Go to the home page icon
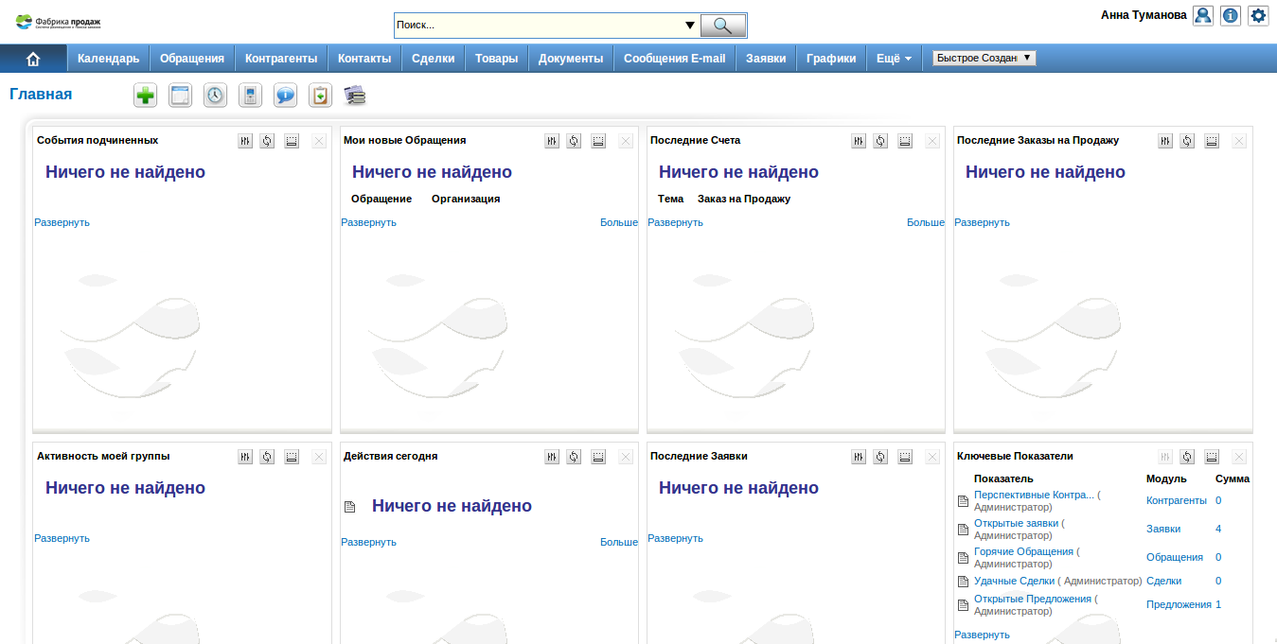Viewport: 1277px width, 644px height. [x=33, y=59]
